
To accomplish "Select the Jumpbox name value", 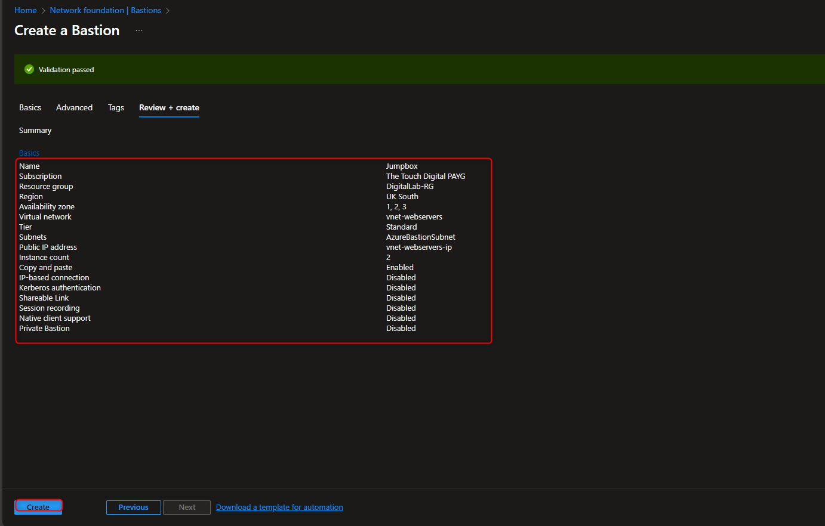I will point(400,166).
